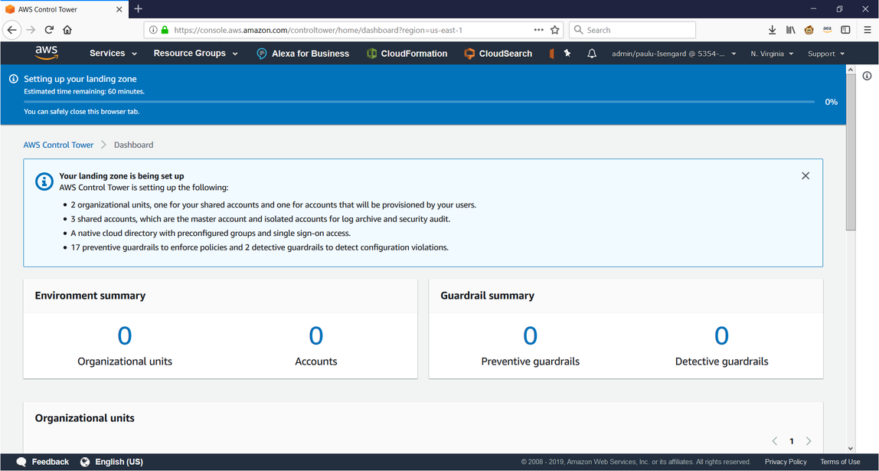Click the AWS logo in the navigation bar

coord(46,54)
